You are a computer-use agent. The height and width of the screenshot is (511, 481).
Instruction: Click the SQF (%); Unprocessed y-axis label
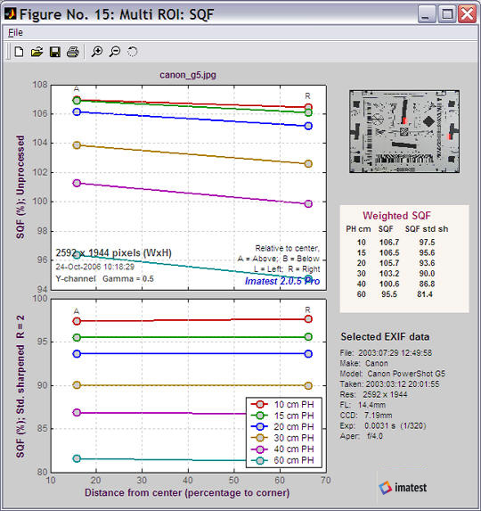tap(20, 187)
